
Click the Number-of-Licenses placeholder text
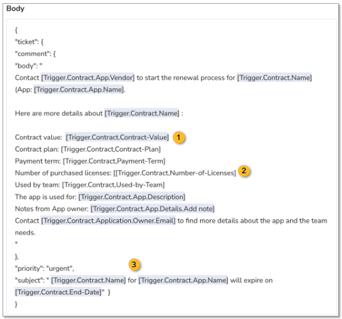click(175, 173)
